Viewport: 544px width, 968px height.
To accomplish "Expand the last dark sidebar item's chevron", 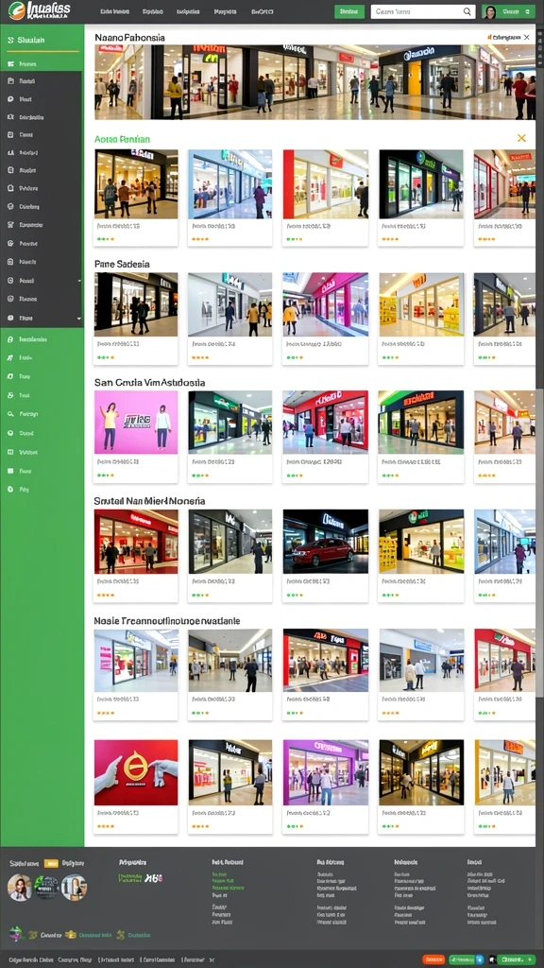I will coord(79,318).
